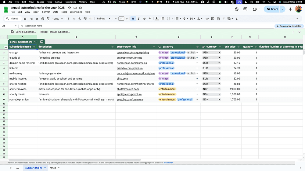Viewport: 305px width, 171px height.
Task: Open the elisa.com link
Action: [122, 79]
